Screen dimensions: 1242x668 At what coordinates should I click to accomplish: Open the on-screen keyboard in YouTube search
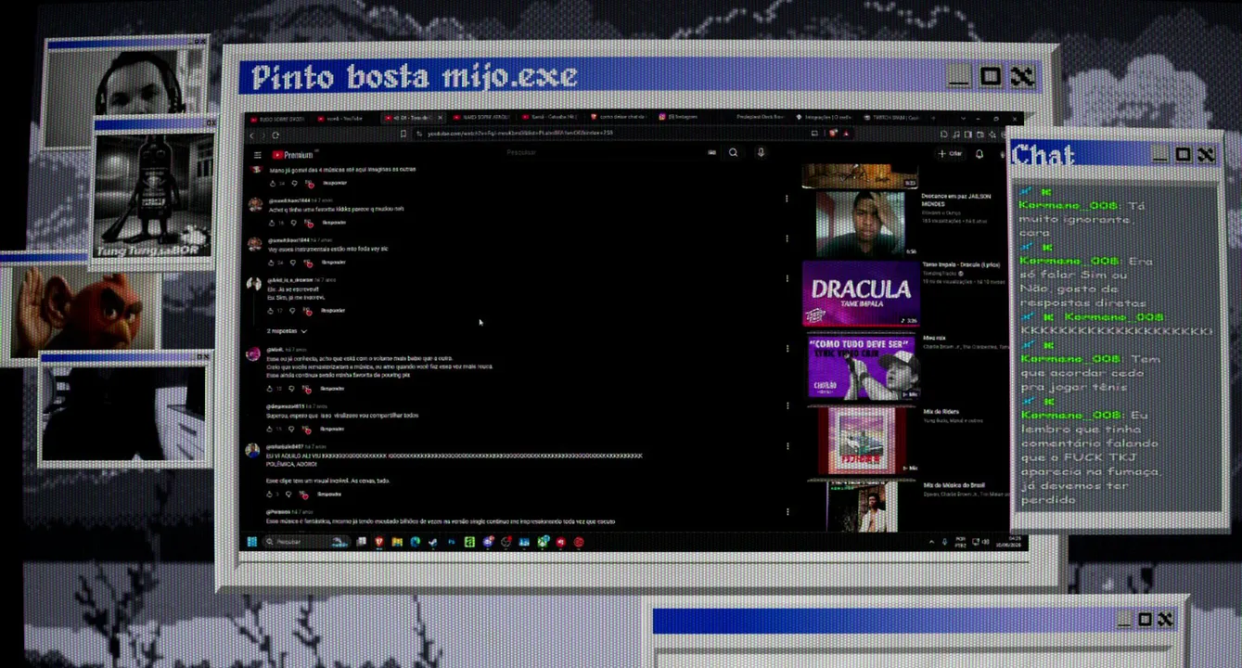(712, 153)
